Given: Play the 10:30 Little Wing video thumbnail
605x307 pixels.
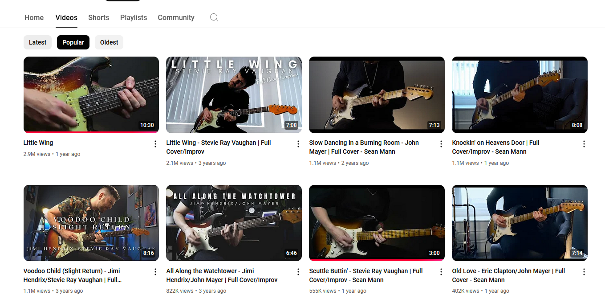Looking at the screenshot, I should (x=91, y=94).
